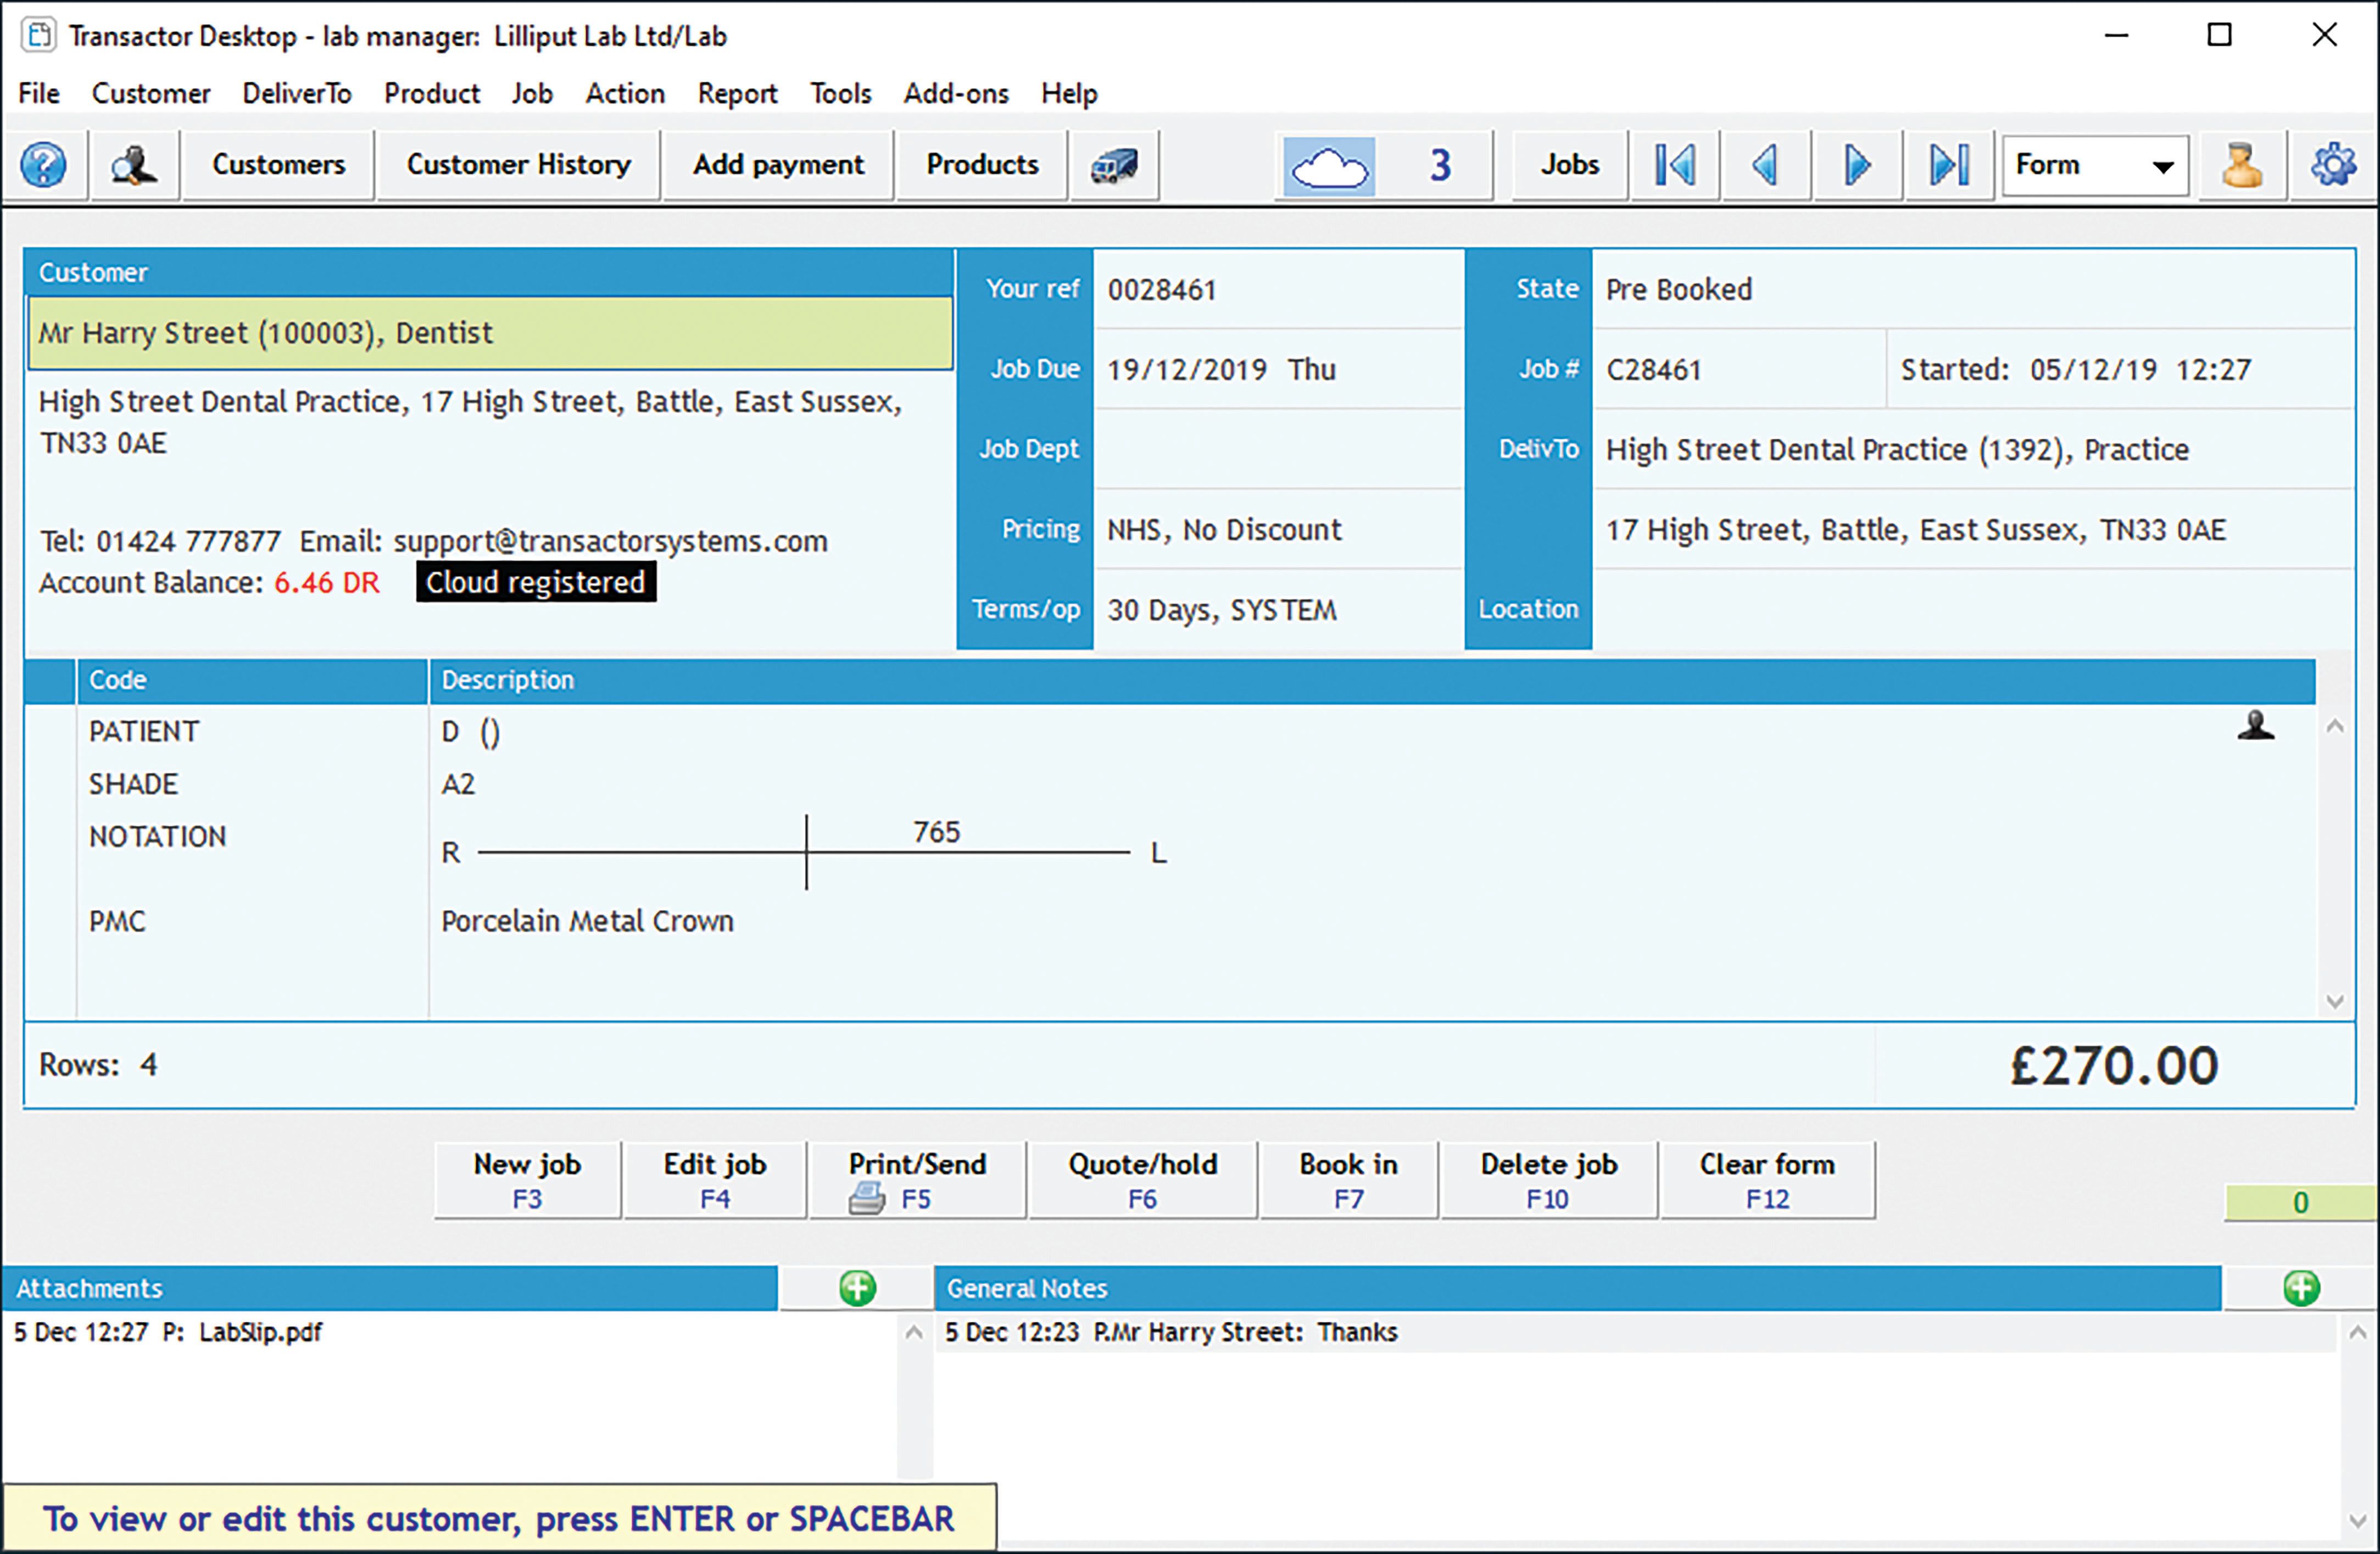Toggle the cloud sync icon

point(1329,166)
